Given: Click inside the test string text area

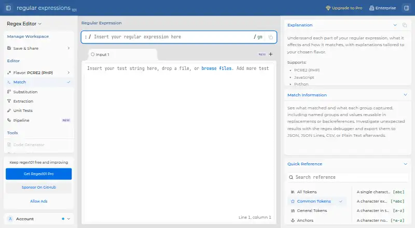Looking at the screenshot, I should [x=179, y=143].
